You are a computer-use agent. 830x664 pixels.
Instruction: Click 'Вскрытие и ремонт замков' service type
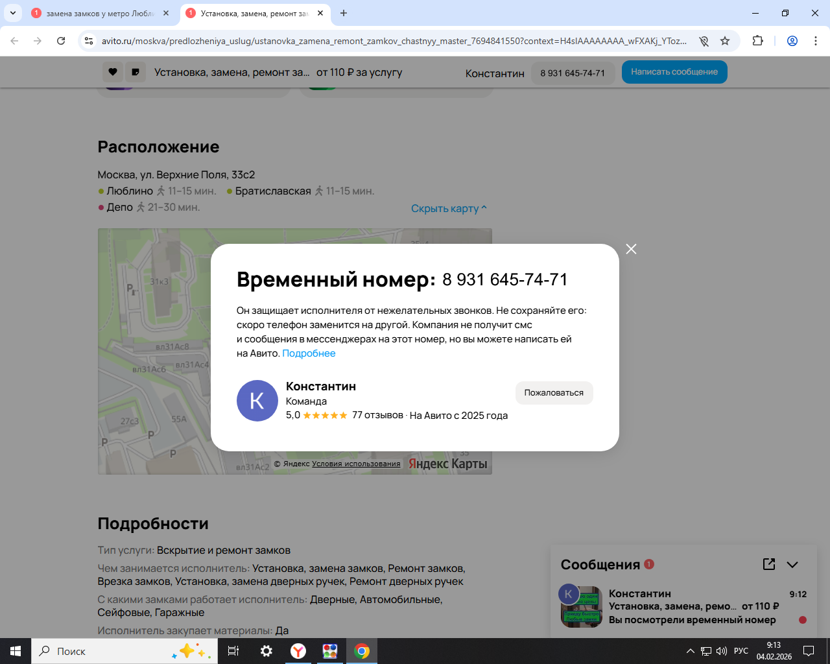(224, 551)
